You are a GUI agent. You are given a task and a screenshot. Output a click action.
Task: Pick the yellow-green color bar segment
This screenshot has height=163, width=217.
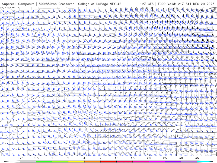60,162
